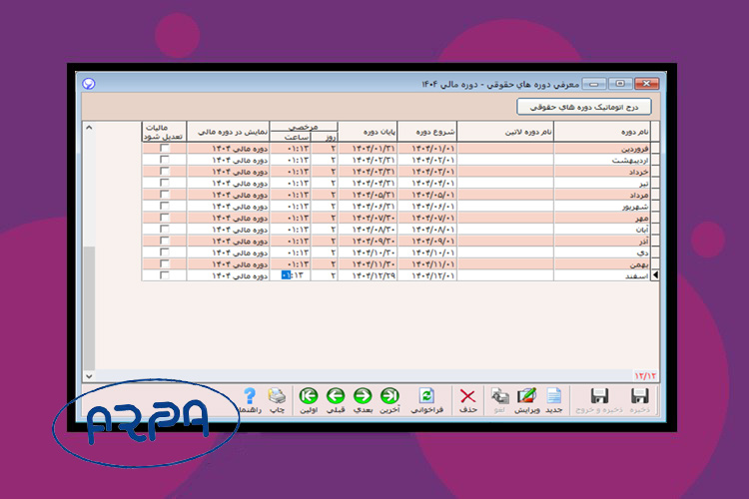The height and width of the screenshot is (499, 749).
Task: Click the round window icon in title bar
Action: tap(88, 84)
